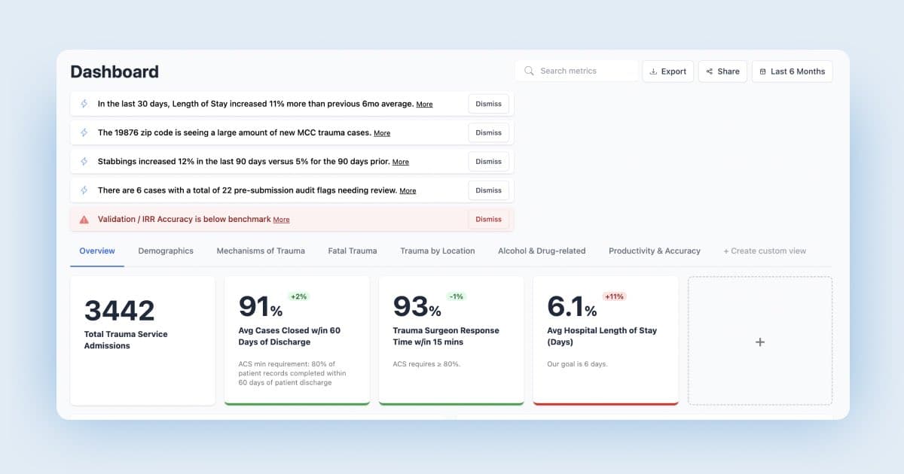
Task: Switch to the Demographics tab
Action: [166, 251]
